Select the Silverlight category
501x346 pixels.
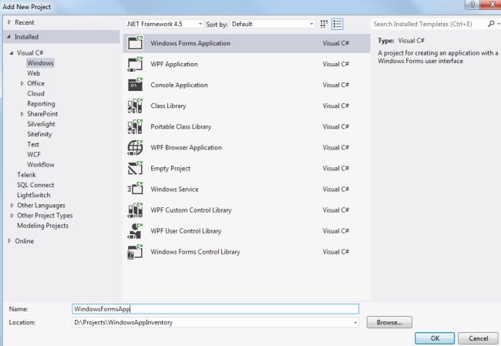coord(41,124)
